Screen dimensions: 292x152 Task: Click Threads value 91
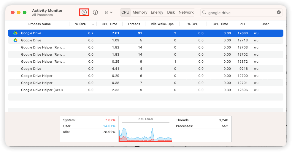(140, 33)
